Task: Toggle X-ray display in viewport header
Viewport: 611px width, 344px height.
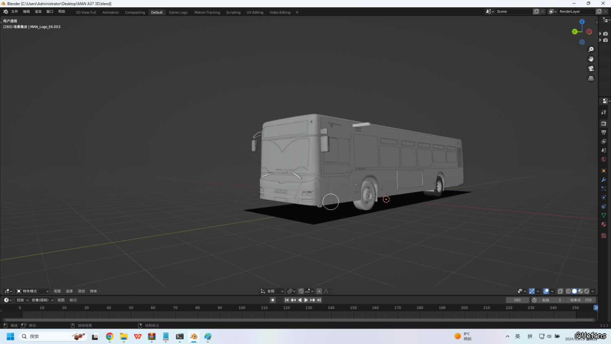Action: 560,291
